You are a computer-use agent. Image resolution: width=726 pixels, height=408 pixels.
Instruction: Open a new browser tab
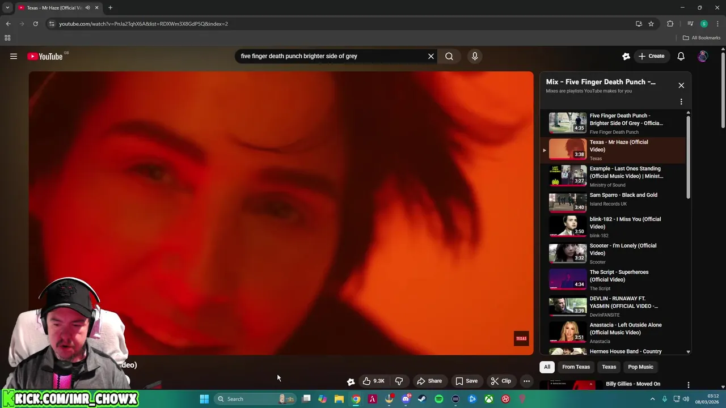110,8
